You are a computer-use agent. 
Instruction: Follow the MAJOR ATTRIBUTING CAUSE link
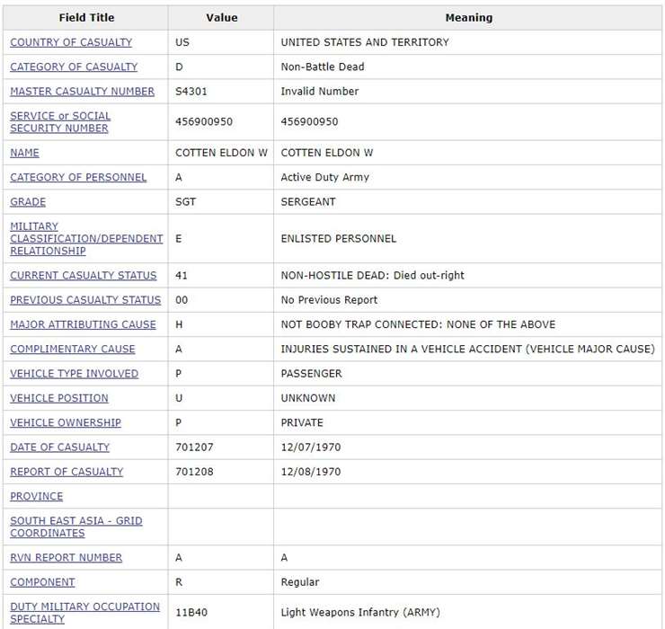pos(83,324)
